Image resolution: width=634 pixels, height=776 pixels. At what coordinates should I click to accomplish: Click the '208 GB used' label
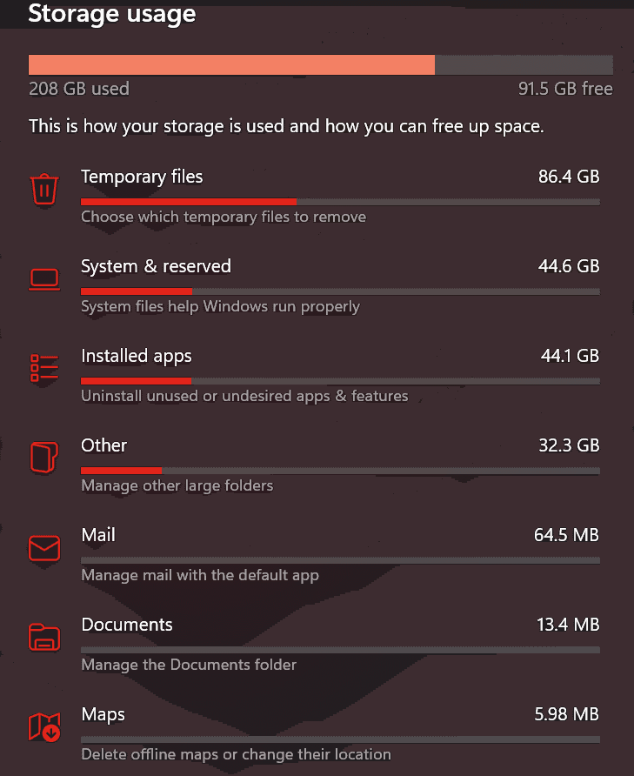79,89
